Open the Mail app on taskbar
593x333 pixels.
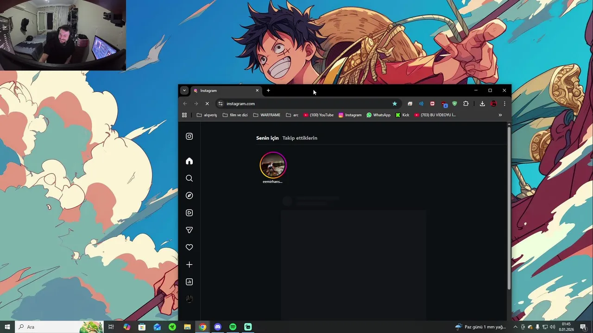coord(157,327)
